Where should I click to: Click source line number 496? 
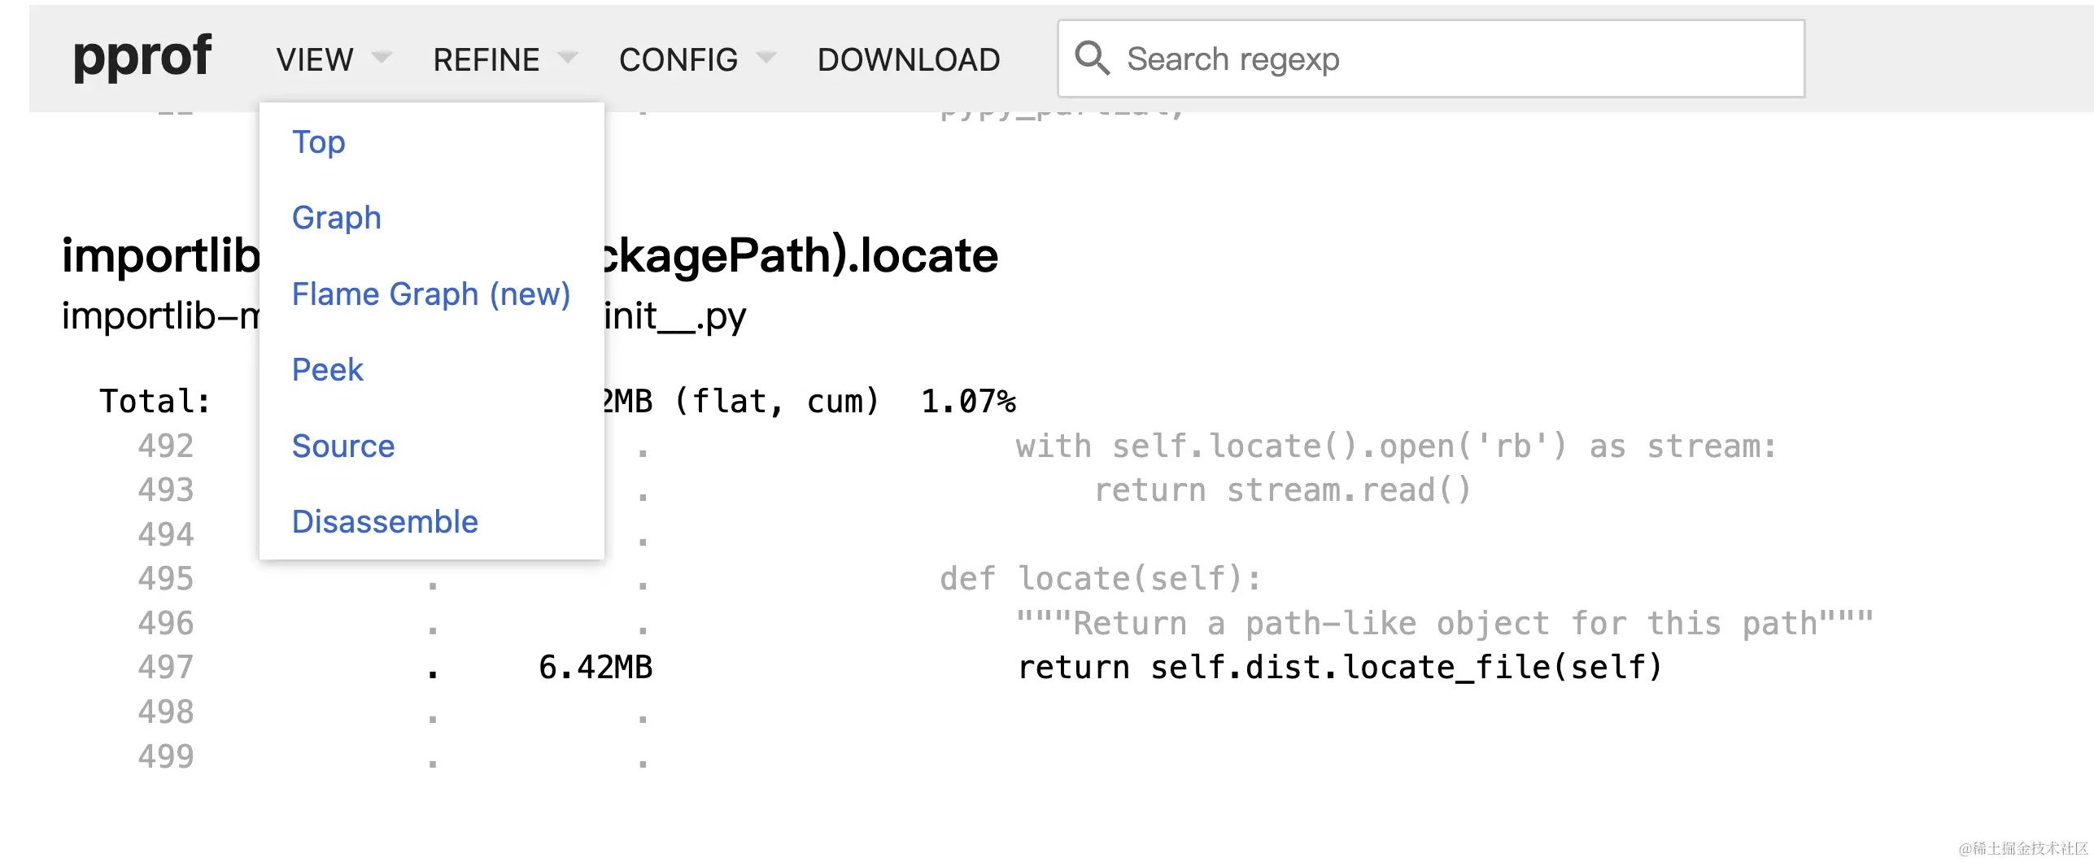click(x=166, y=623)
